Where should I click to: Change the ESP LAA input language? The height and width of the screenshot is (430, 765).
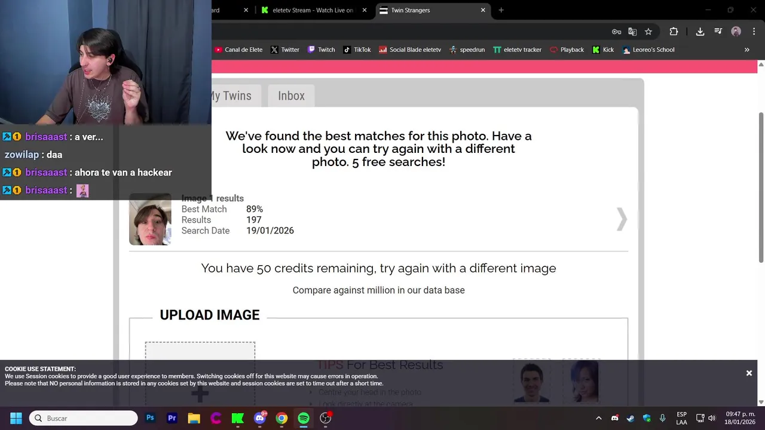[681, 418]
